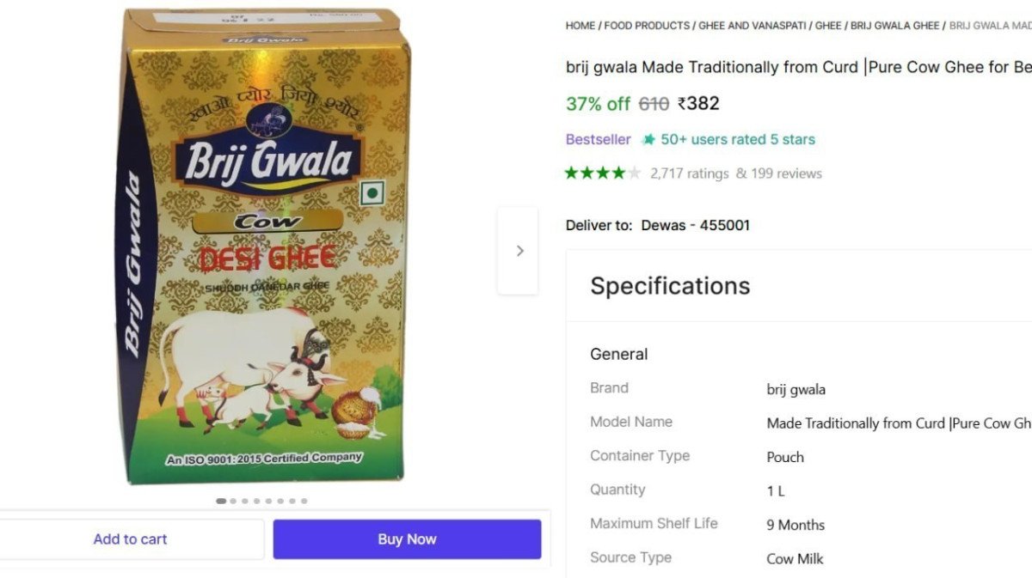Click the green star next to 50+ users

[x=648, y=139]
